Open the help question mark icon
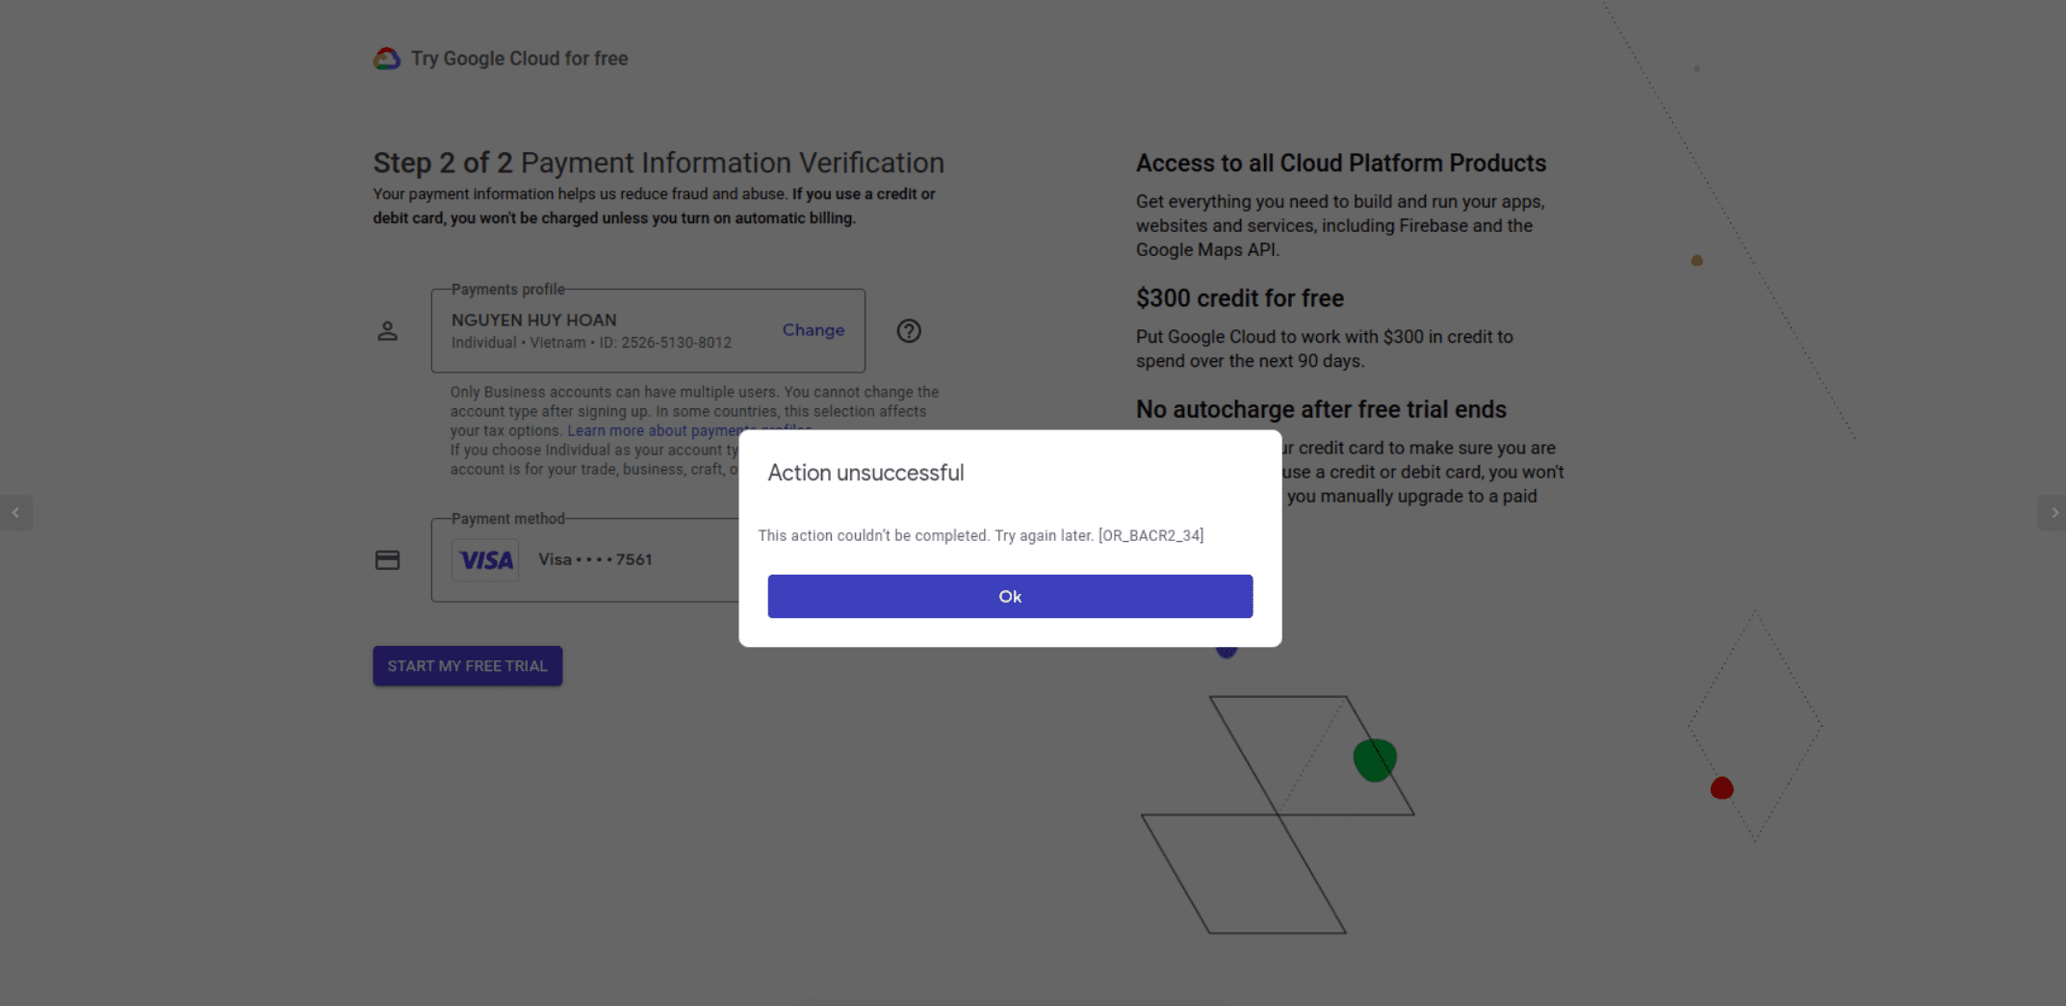Screen dimensions: 2066x1006 909,331
